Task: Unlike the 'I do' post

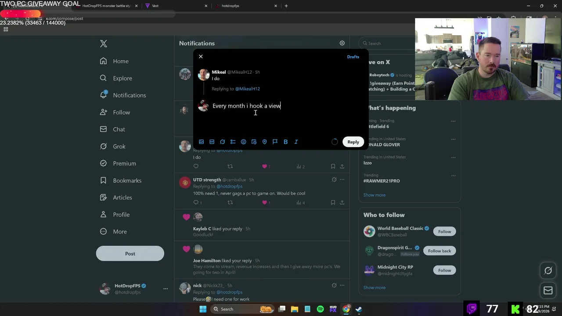Action: point(264,166)
